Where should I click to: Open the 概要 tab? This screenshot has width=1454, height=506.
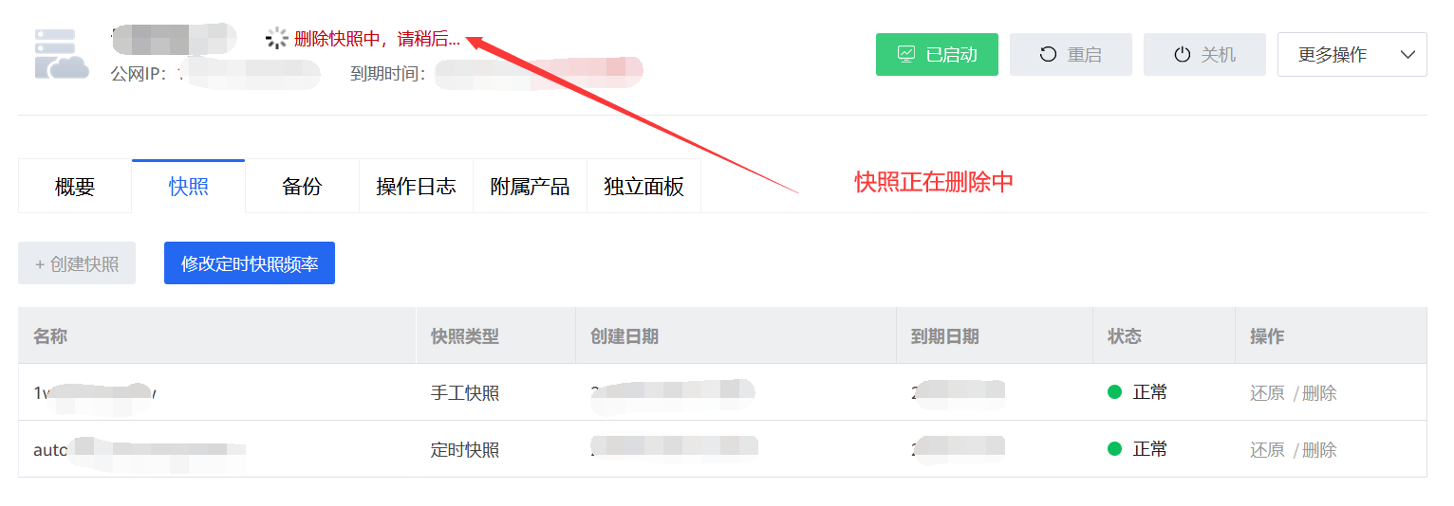click(75, 187)
